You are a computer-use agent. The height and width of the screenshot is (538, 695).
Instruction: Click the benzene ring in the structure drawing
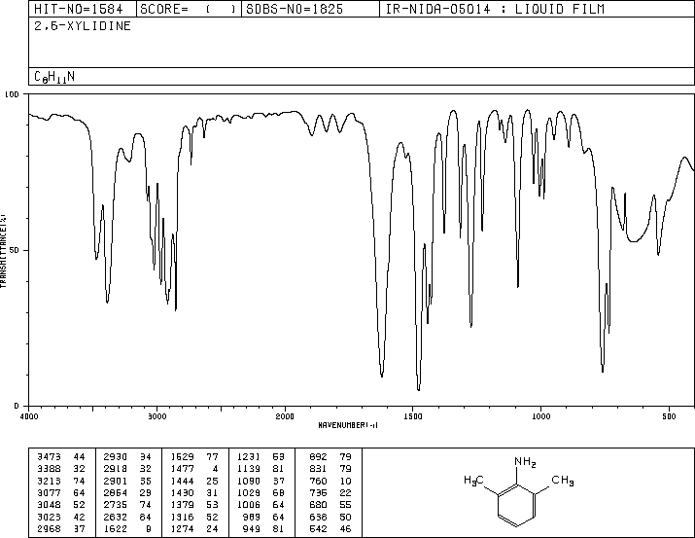tap(517, 506)
